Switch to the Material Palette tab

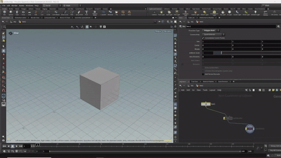pyautogui.click(x=208, y=81)
